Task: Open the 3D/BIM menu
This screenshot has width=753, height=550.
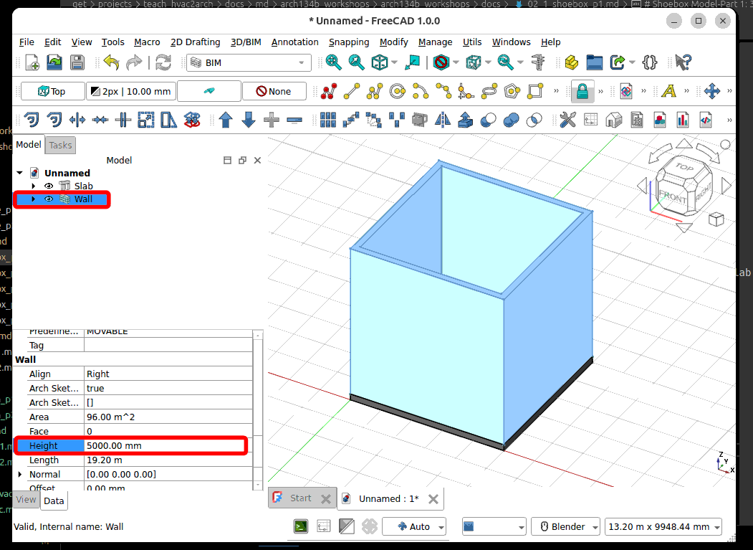Action: [x=245, y=42]
